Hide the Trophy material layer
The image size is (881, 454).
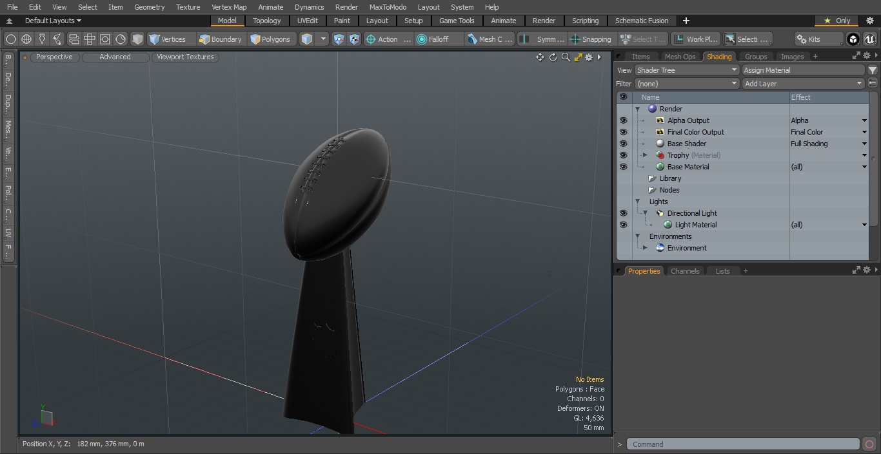tap(623, 155)
